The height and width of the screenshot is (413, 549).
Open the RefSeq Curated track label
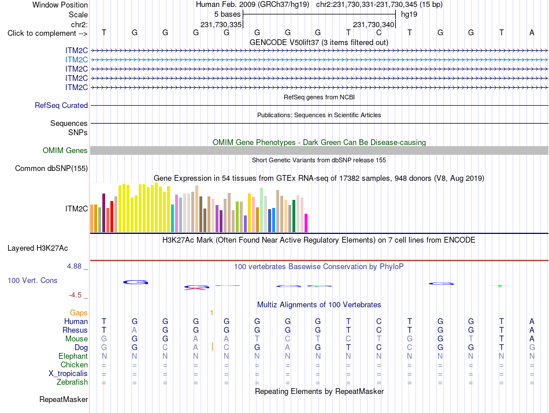[x=61, y=105]
